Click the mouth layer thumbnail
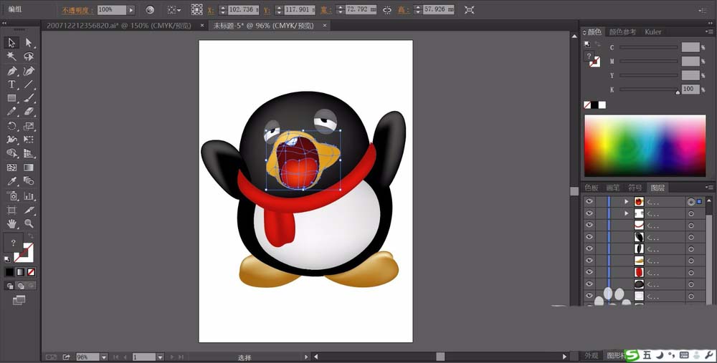The height and width of the screenshot is (363, 717). coord(639,201)
